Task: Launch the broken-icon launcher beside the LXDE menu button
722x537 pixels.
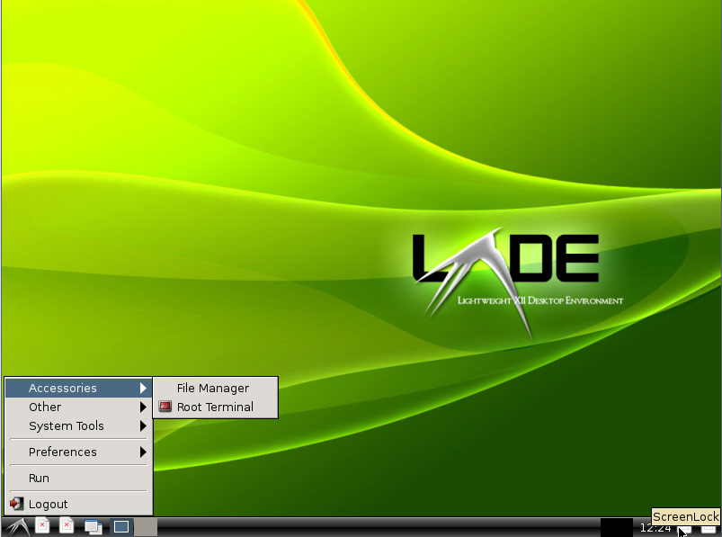Action: [x=42, y=526]
